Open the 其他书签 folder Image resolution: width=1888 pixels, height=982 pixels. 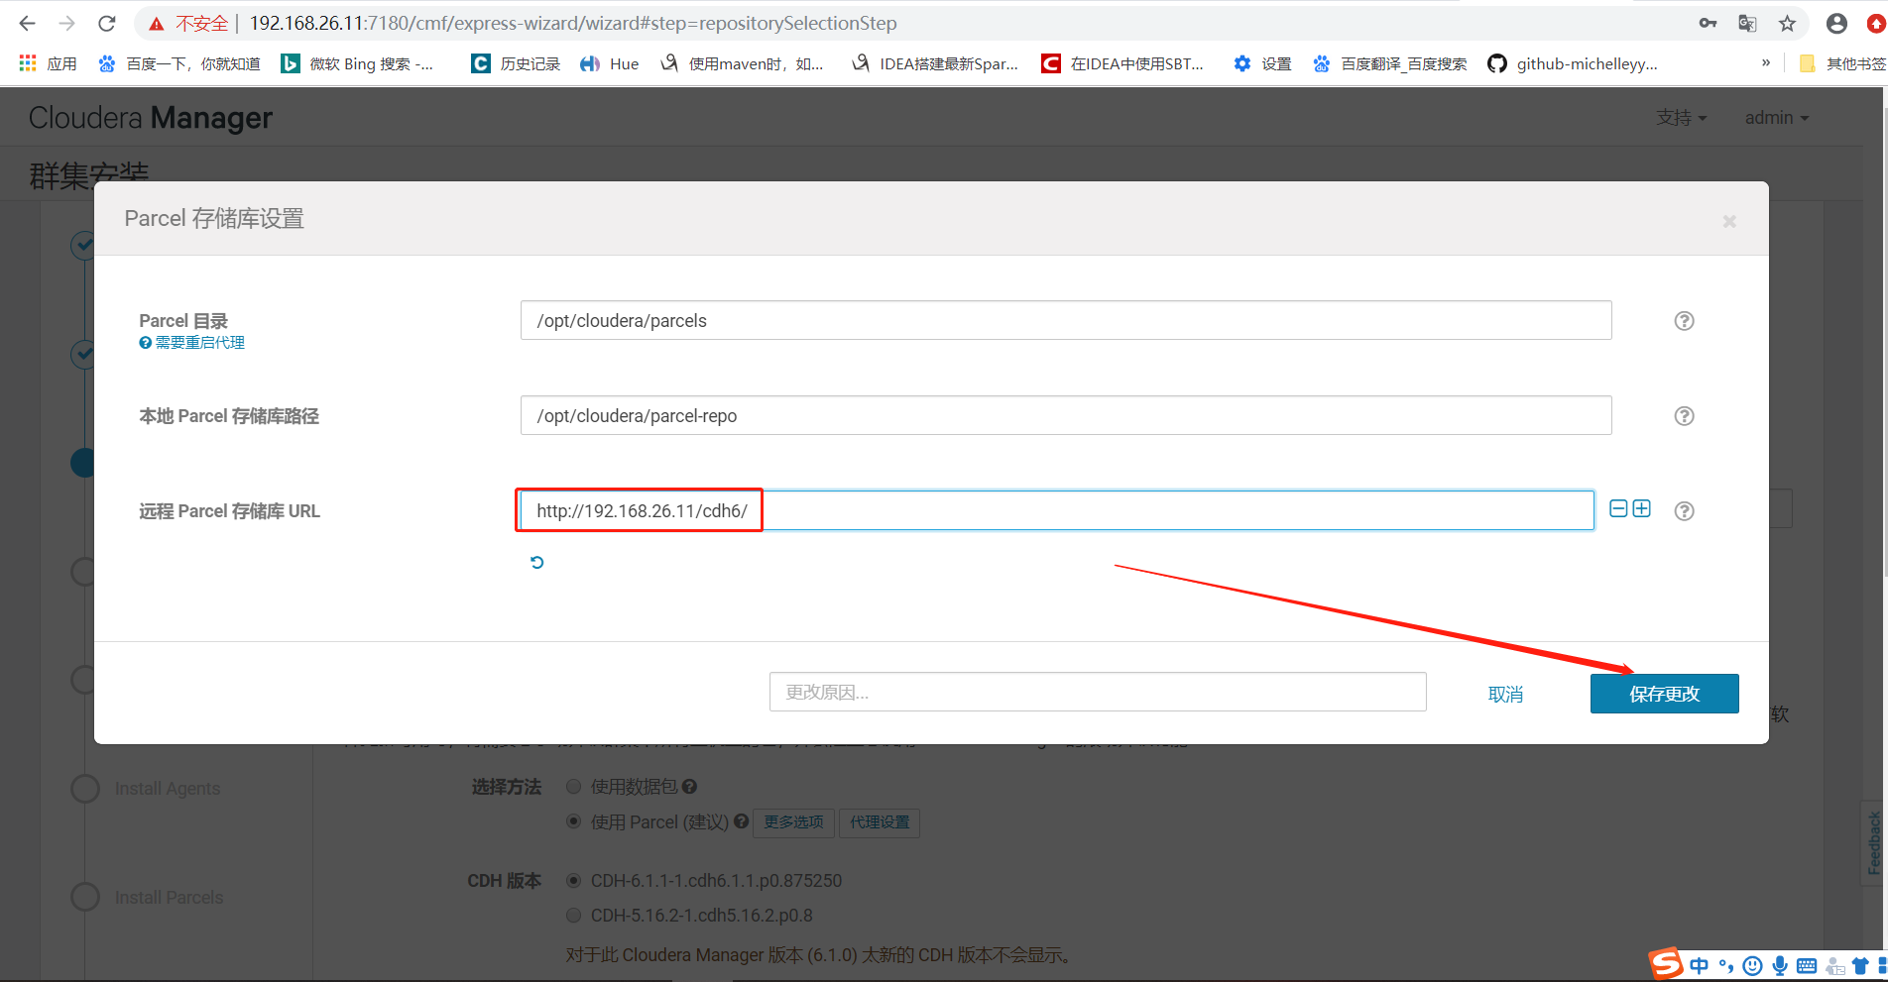[1842, 63]
